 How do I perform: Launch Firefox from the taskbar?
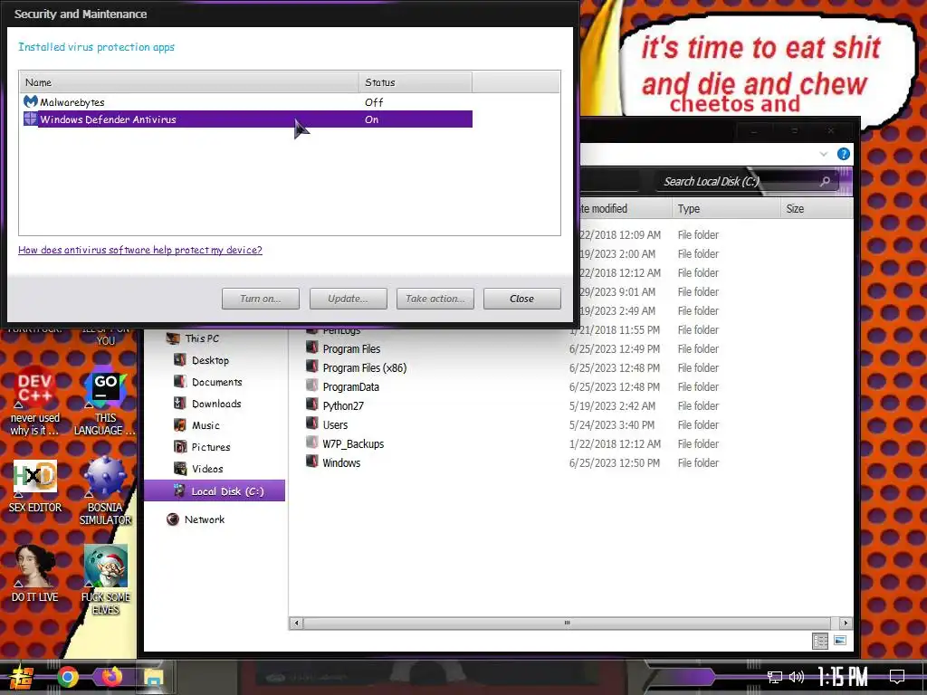click(111, 677)
